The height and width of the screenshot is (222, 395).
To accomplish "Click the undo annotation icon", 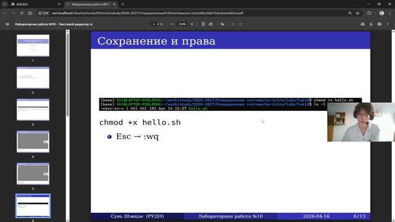I will (233, 24).
